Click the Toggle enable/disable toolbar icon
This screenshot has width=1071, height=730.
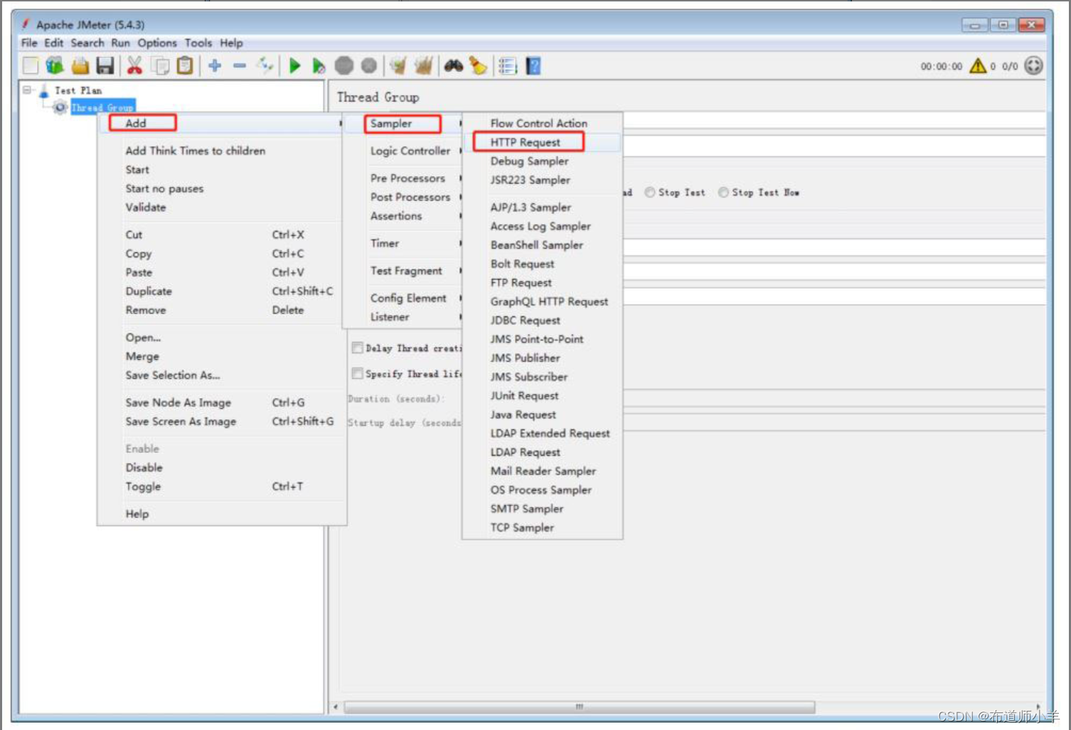[265, 66]
